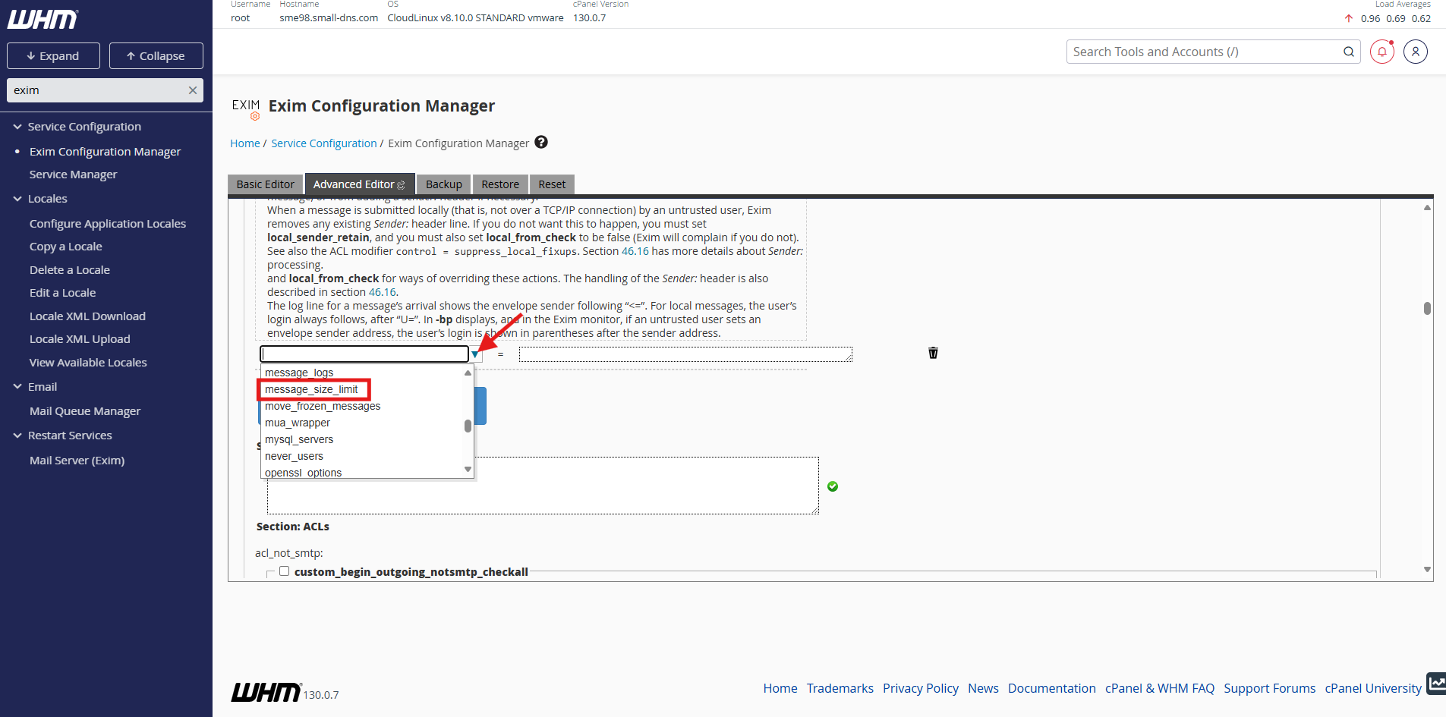Click the option value text field
1446x717 pixels.
click(685, 354)
